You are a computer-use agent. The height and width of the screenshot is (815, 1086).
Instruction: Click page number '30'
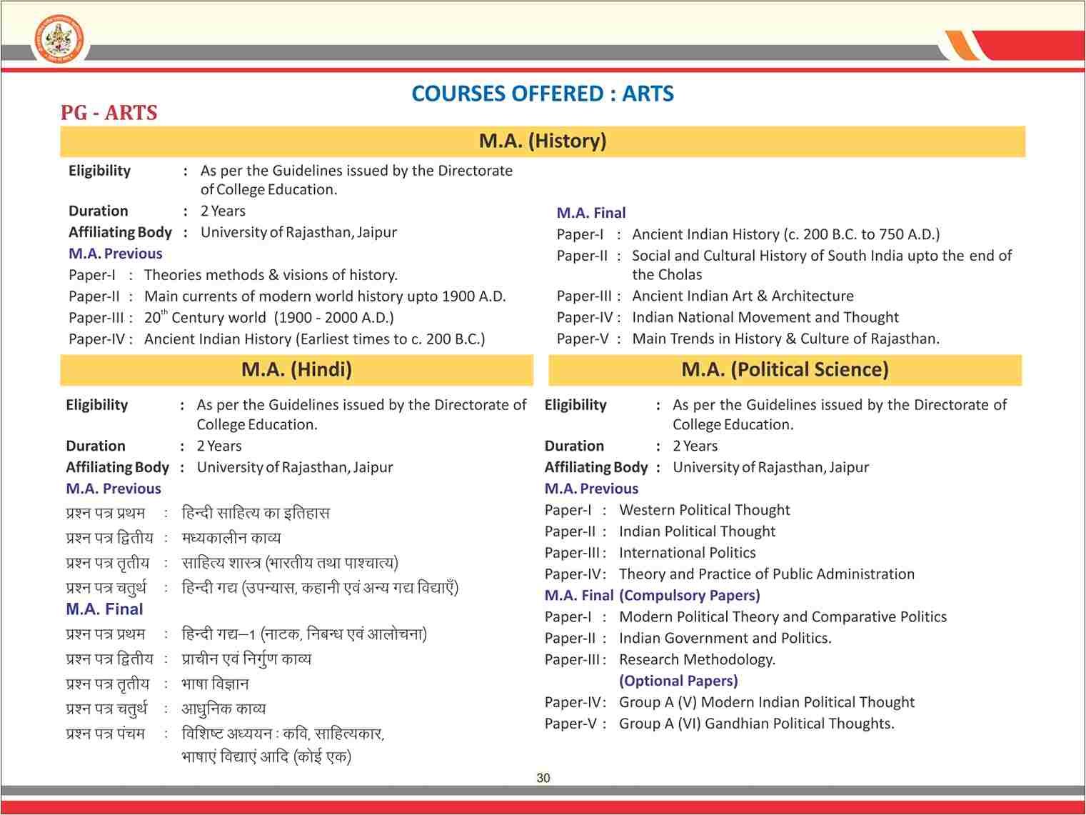(x=543, y=778)
